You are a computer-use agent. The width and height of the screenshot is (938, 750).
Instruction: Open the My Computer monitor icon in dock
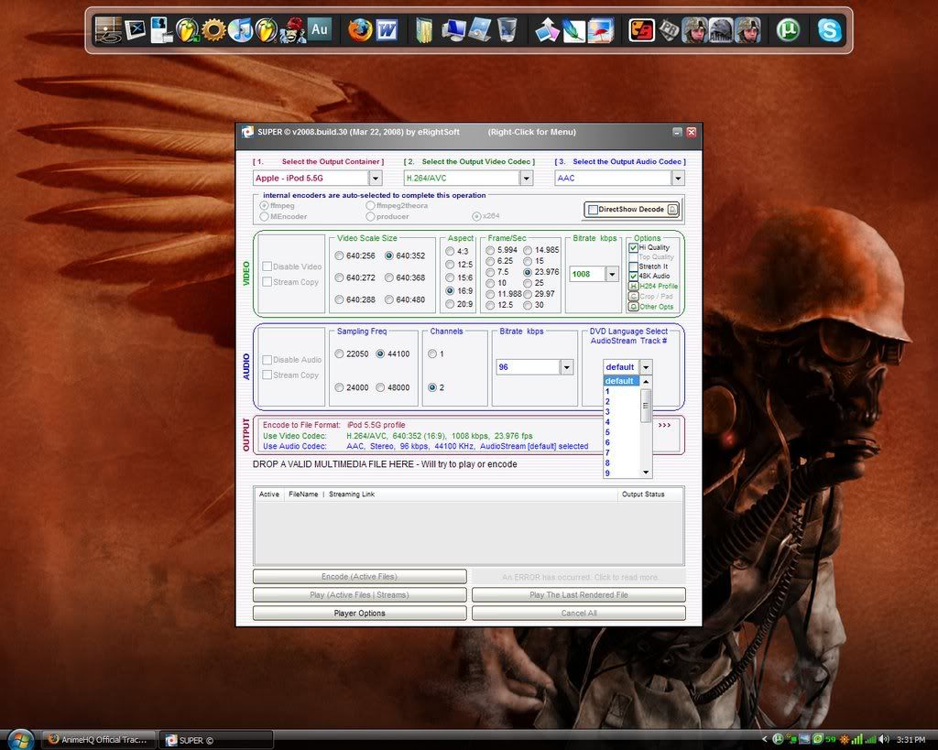point(454,29)
